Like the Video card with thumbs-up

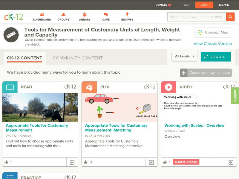tap(165, 162)
